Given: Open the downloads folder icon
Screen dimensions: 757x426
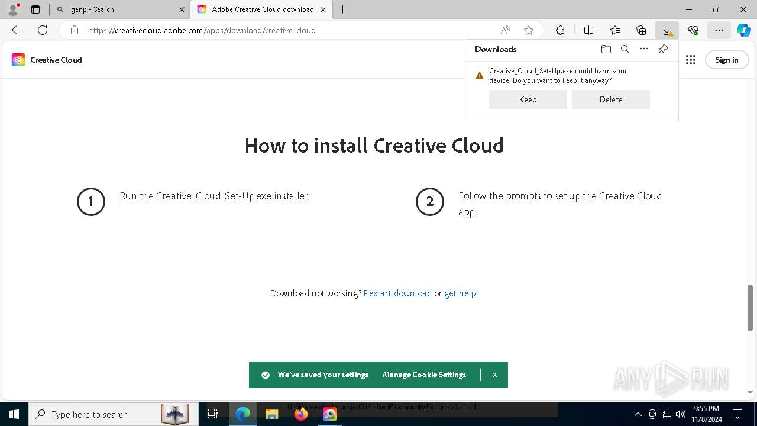Looking at the screenshot, I should [606, 49].
